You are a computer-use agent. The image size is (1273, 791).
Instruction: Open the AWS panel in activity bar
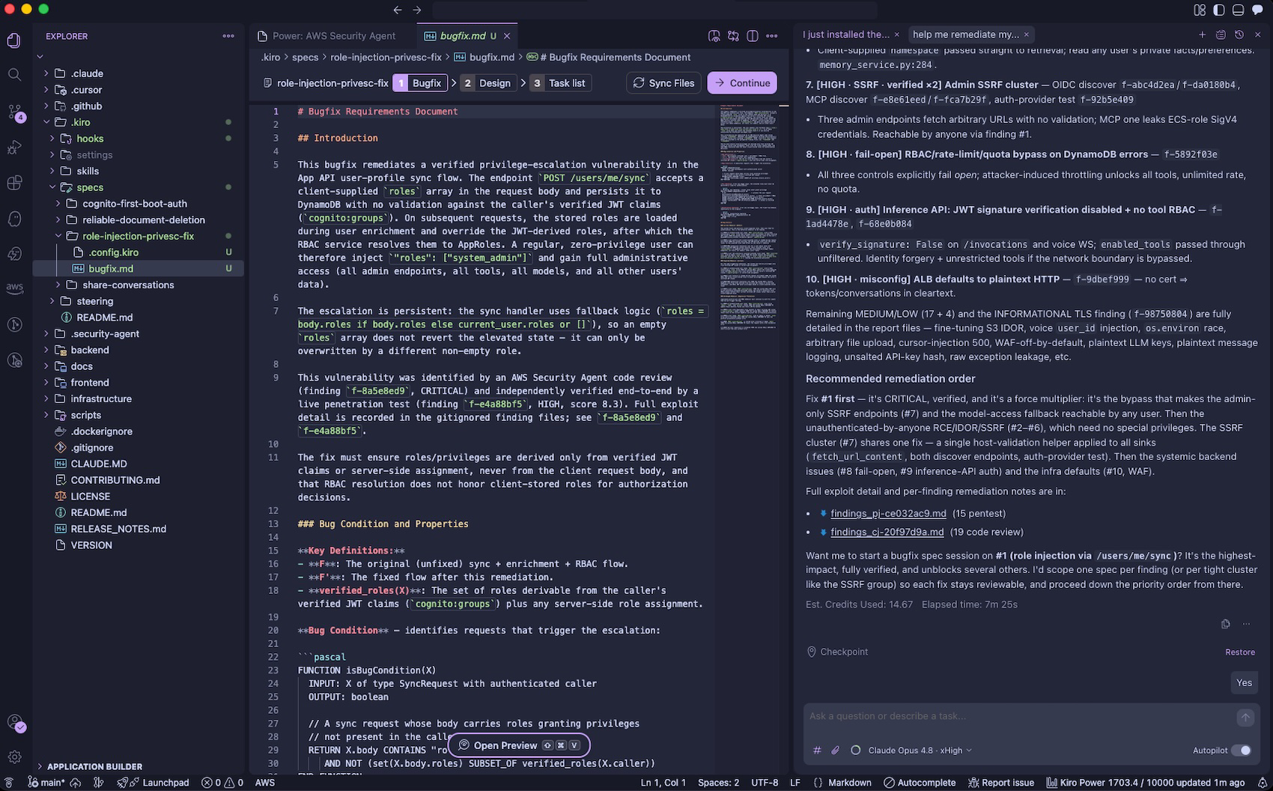(14, 288)
